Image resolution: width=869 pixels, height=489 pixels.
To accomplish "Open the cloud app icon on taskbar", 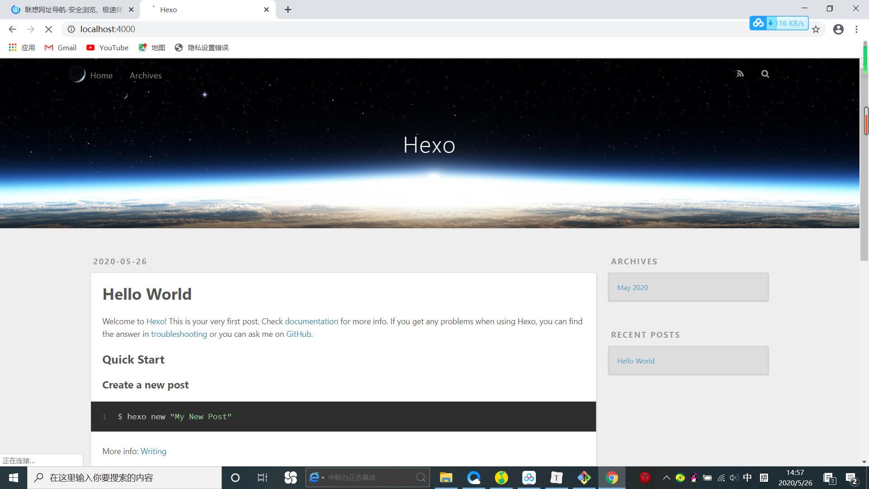I will click(529, 478).
